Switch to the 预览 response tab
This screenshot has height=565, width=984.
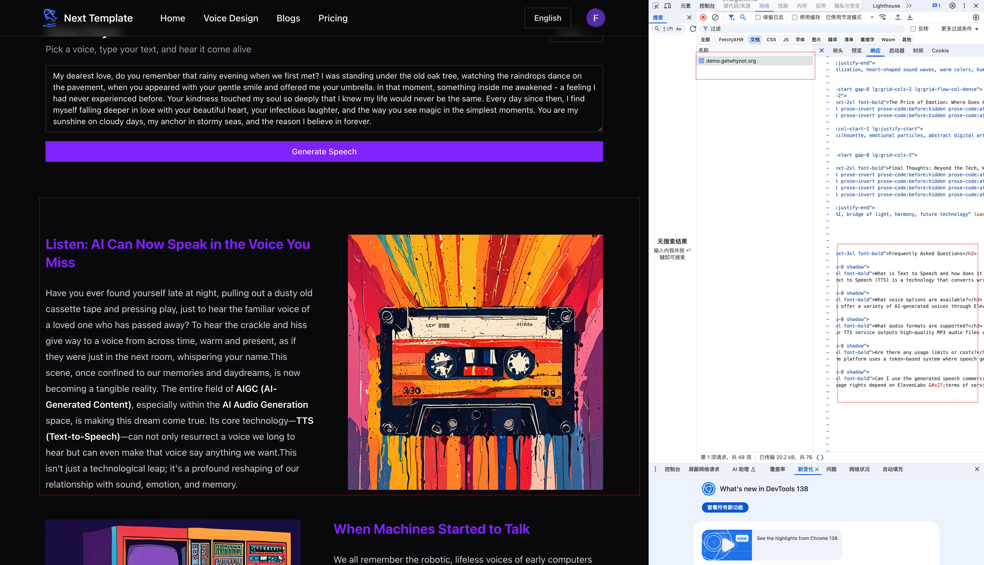[x=856, y=51]
